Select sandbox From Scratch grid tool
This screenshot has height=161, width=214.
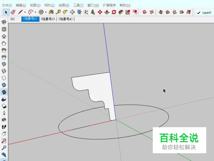(152, 12)
